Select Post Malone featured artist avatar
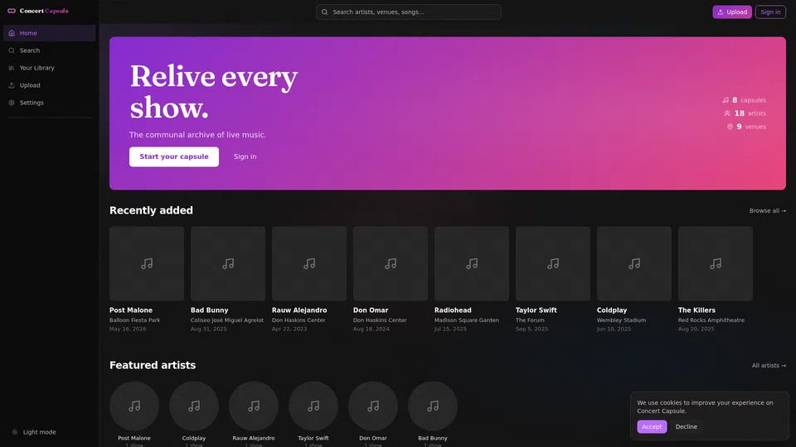796x447 pixels. [x=134, y=406]
